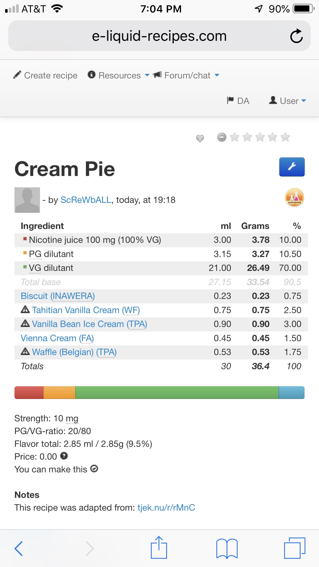319x567 pixels.
Task: Expand the User account dropdown
Action: pos(288,101)
